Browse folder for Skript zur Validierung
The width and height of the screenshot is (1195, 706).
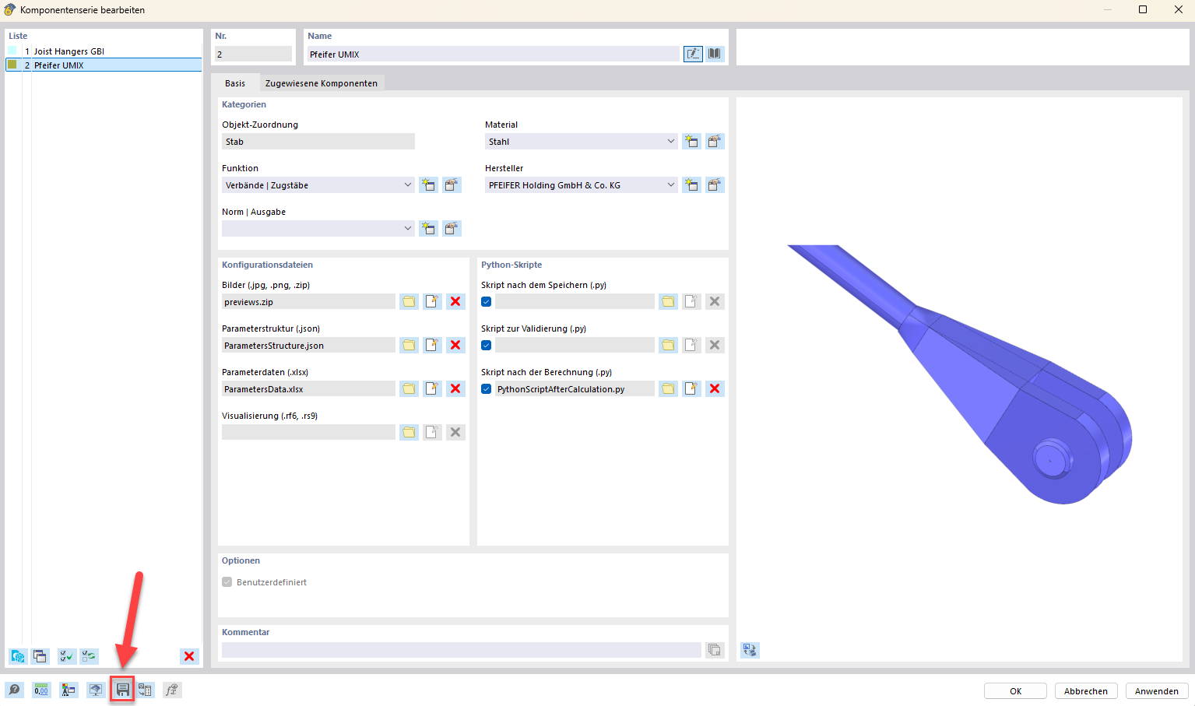pos(668,346)
